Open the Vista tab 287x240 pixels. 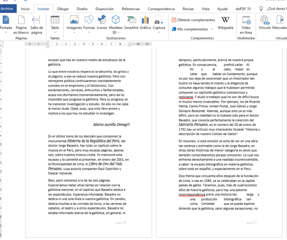tap(206, 9)
